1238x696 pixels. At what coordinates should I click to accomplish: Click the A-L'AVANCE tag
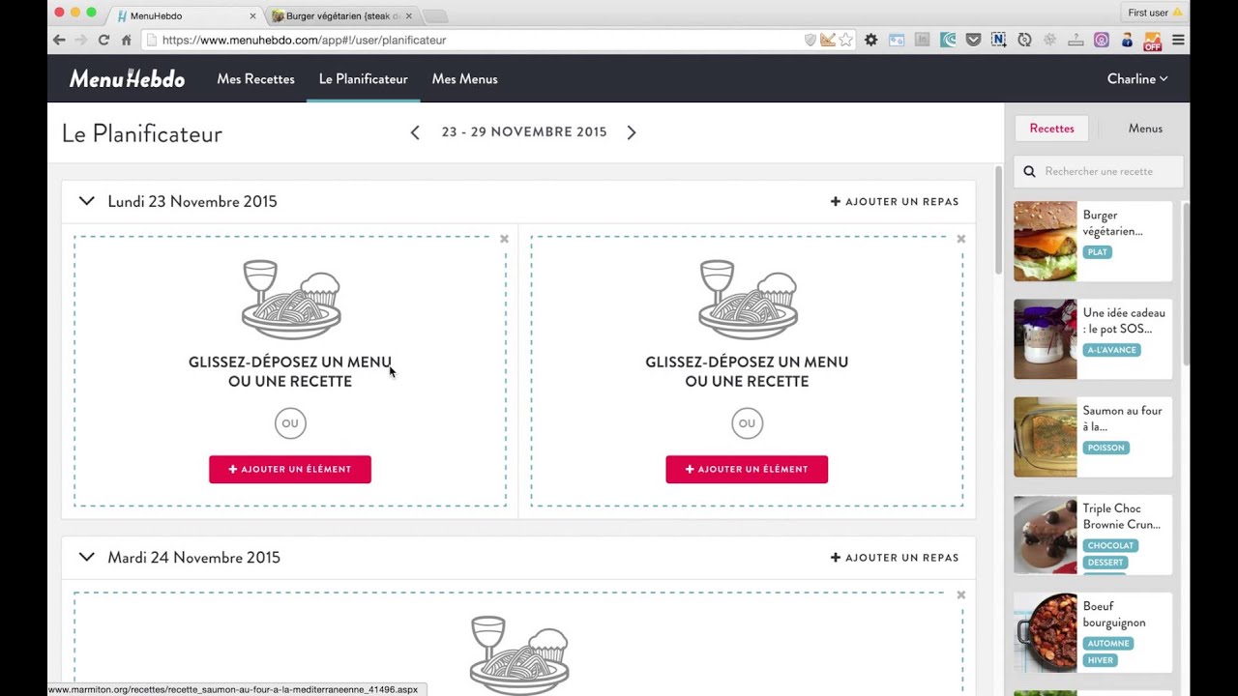tap(1111, 350)
